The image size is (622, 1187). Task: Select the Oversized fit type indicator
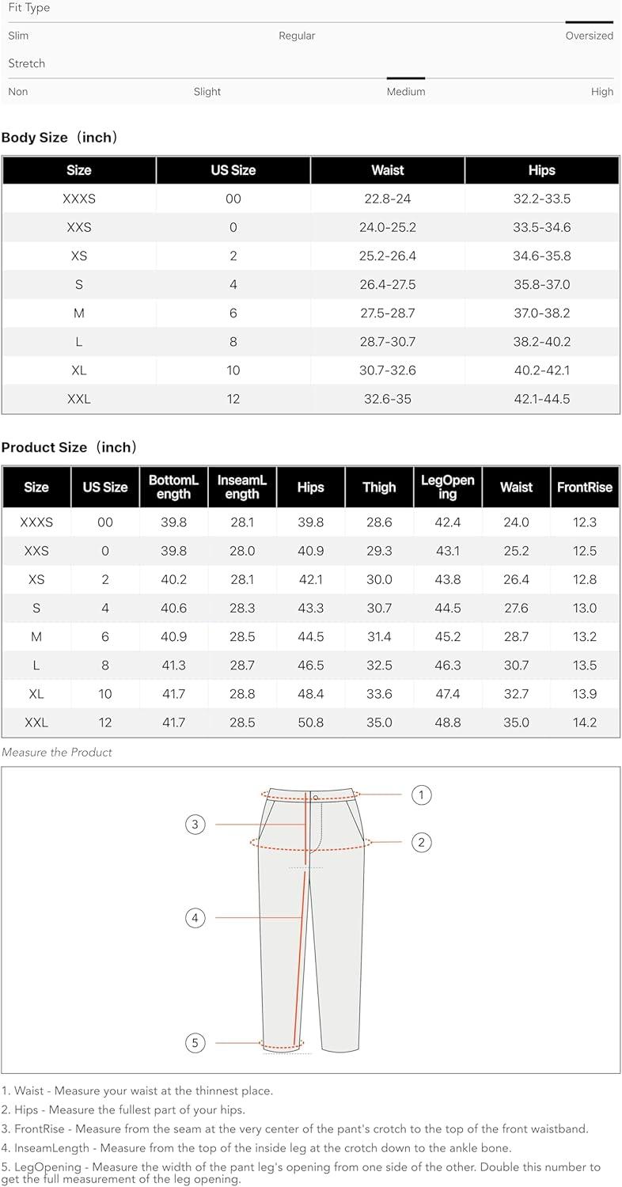589,36
